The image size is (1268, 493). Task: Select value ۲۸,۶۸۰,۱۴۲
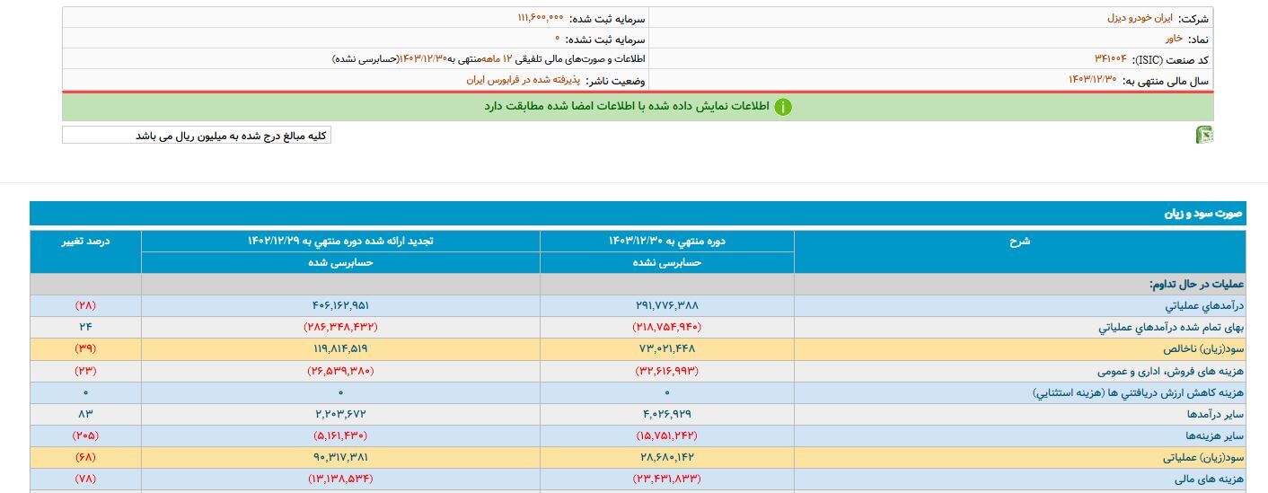[x=667, y=457]
